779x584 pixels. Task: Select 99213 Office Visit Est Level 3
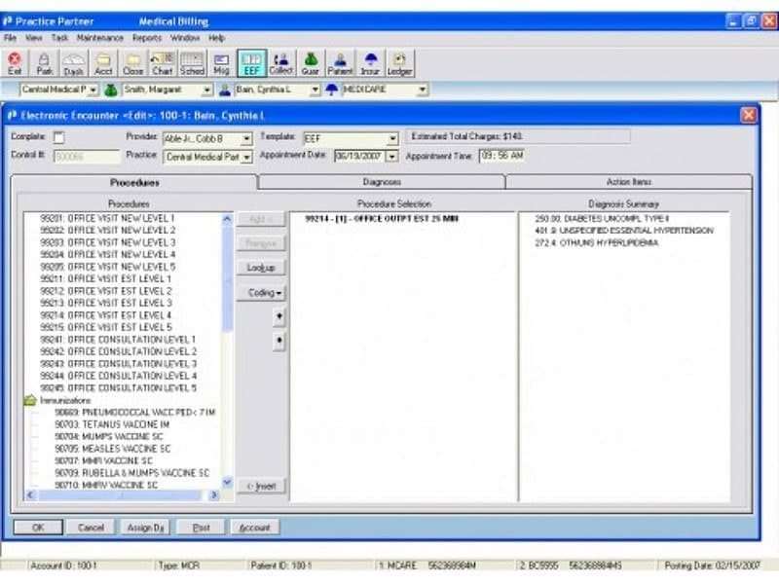tap(106, 303)
